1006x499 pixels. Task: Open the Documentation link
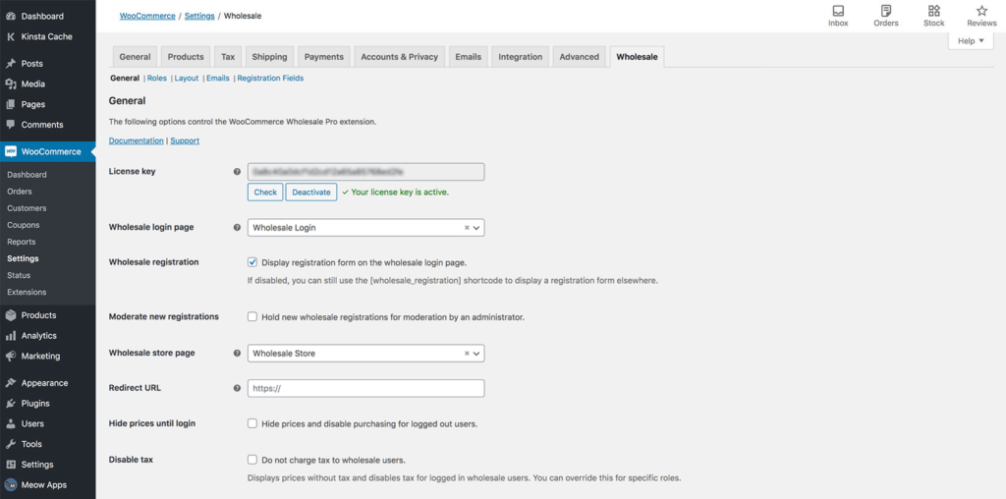[x=136, y=140]
